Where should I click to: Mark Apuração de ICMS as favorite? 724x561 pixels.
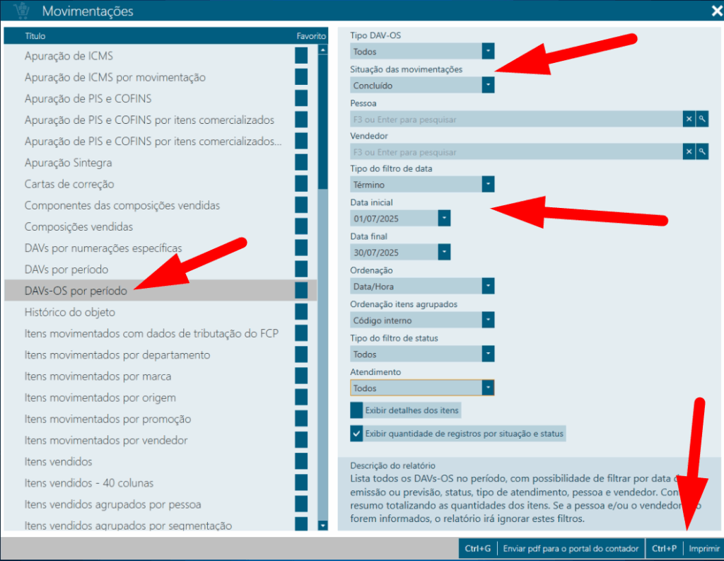tap(301, 56)
